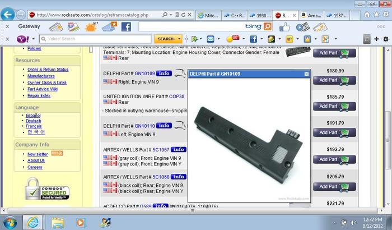This screenshot has width=392, height=230.
Task: Stop loading with the address bar X
Action: coord(189,15)
